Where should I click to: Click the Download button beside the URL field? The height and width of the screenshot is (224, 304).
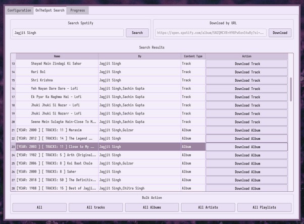pyautogui.click(x=280, y=33)
